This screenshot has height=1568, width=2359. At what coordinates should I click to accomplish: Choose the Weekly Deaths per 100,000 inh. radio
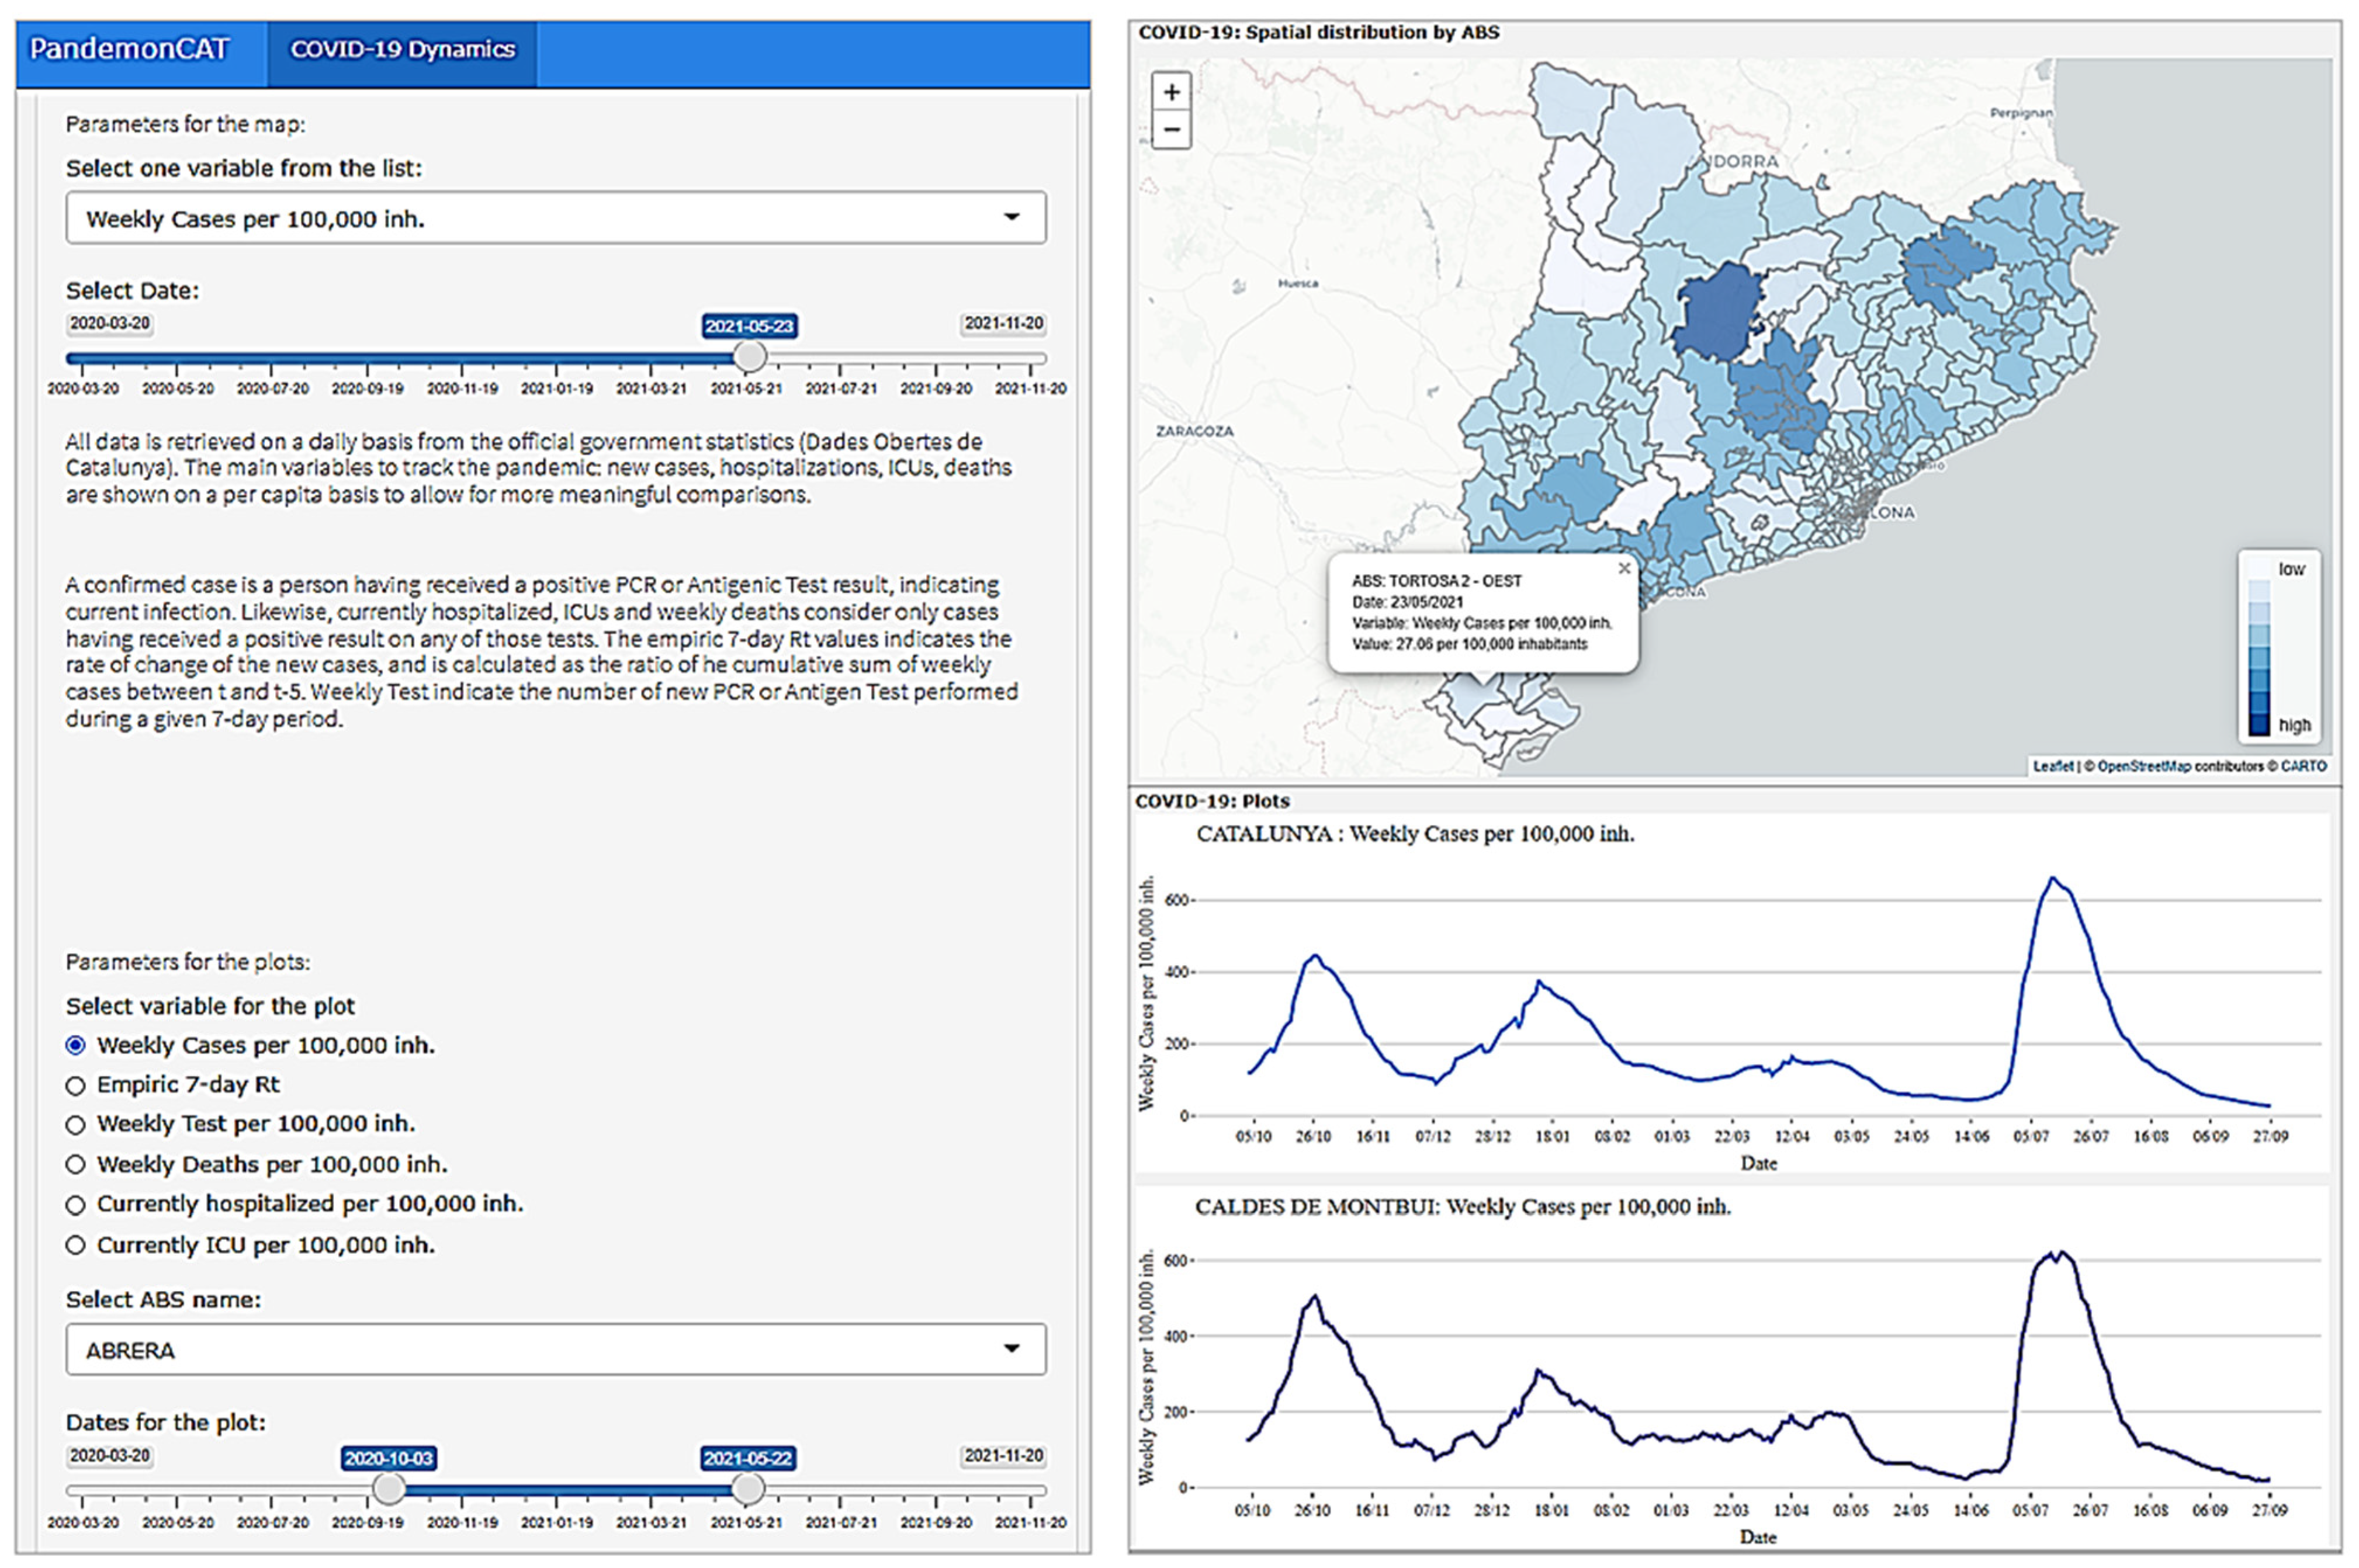(76, 1165)
